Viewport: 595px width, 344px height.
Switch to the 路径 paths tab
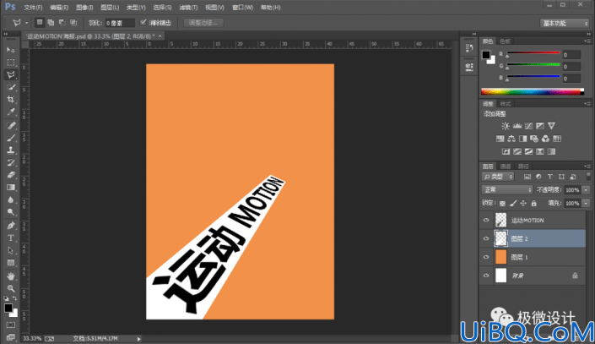coord(523,167)
